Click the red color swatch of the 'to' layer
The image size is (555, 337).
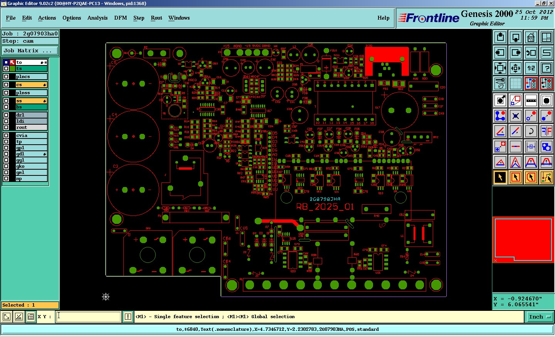[12, 62]
